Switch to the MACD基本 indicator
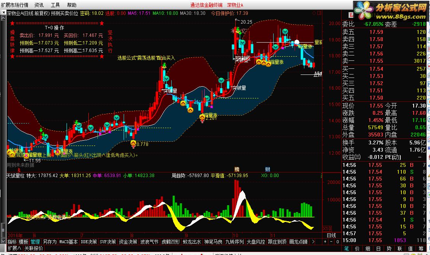Screen dimensions: 430x255 68,242
